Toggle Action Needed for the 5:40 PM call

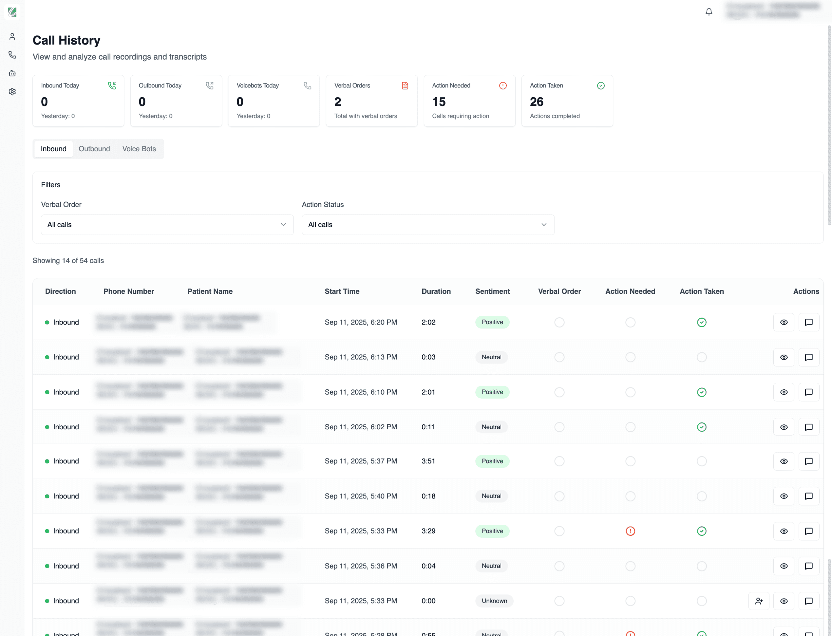pos(630,496)
